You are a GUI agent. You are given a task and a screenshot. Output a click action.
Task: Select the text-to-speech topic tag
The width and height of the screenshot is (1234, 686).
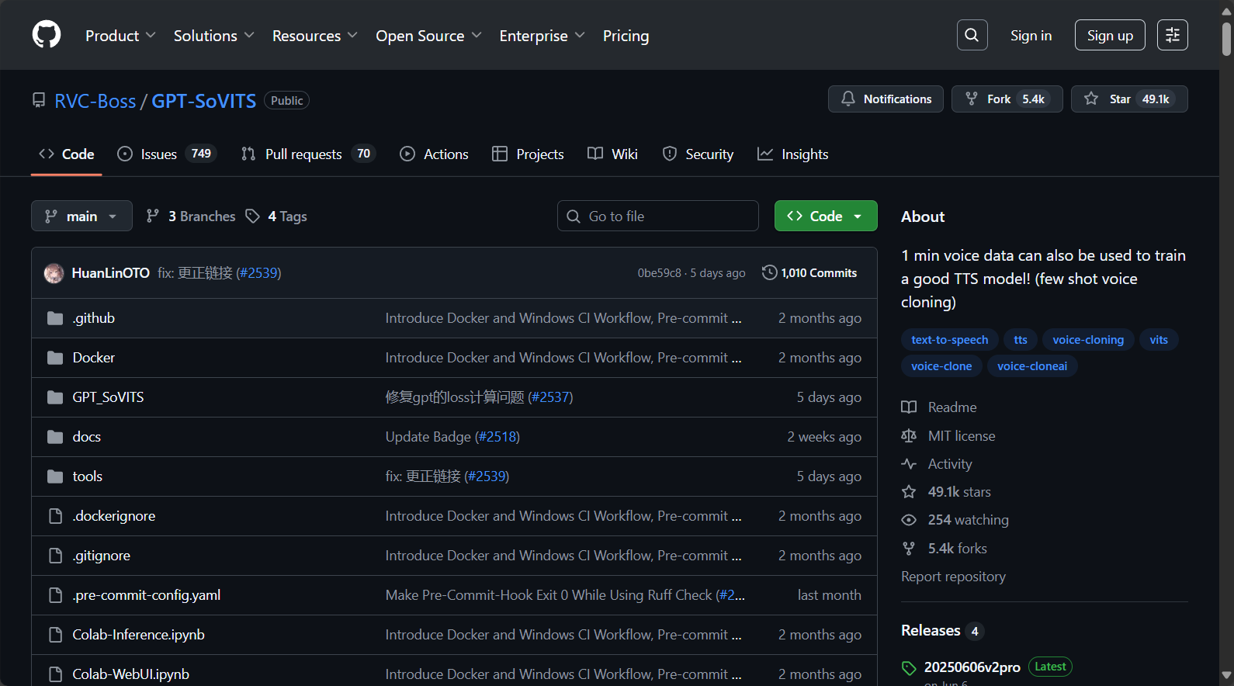(949, 340)
